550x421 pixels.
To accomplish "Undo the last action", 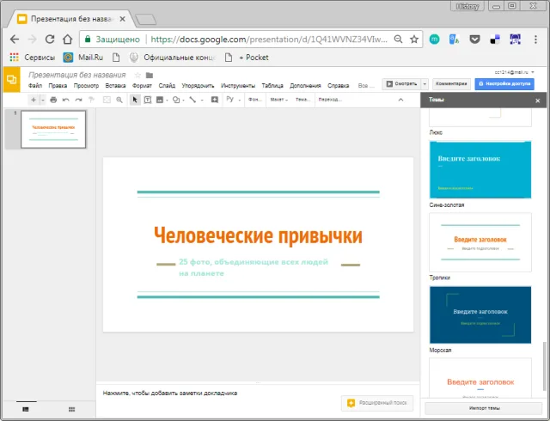I will click(65, 100).
